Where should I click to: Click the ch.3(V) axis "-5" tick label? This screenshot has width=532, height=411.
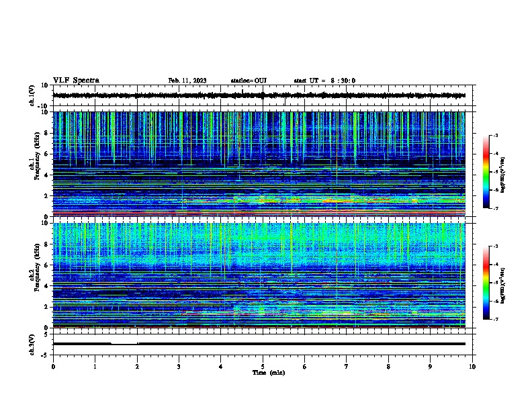tap(45, 355)
